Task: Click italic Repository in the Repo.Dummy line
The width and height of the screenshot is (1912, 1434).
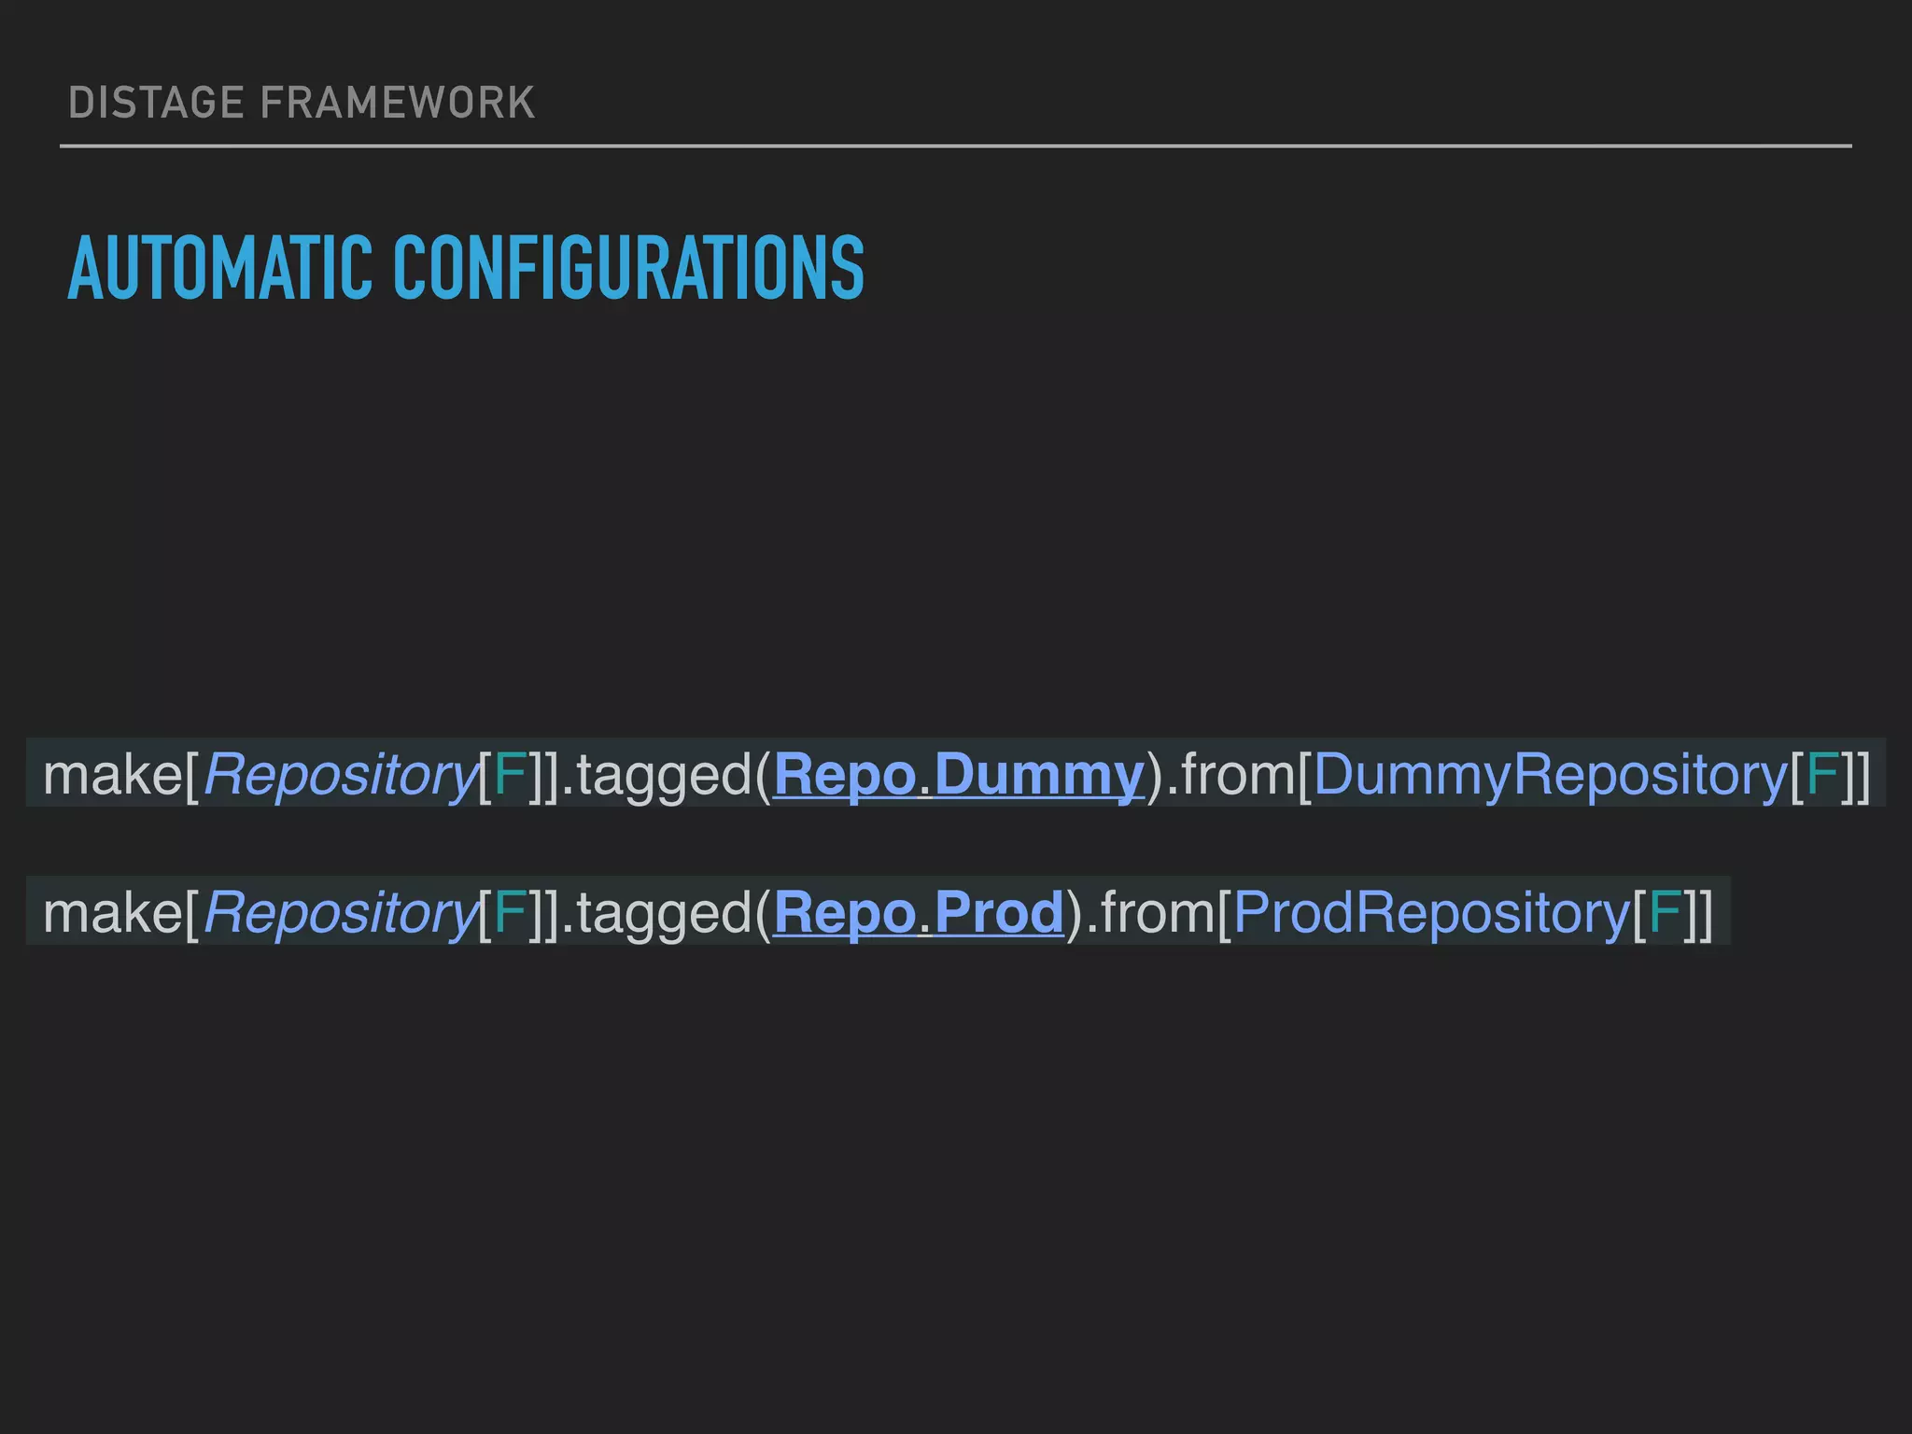Action: point(340,775)
